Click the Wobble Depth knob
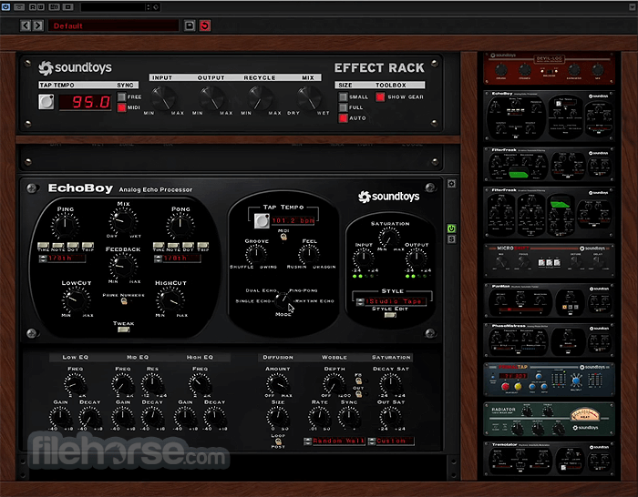Screen dimensions: 638x497 (334, 383)
